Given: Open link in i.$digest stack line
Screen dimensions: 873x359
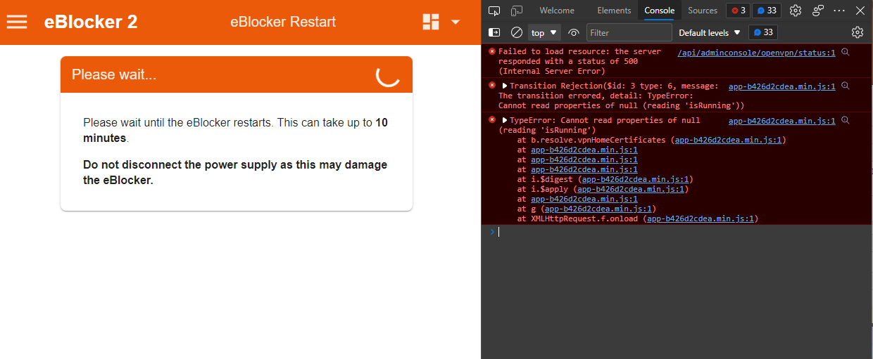Looking at the screenshot, I should tap(635, 179).
